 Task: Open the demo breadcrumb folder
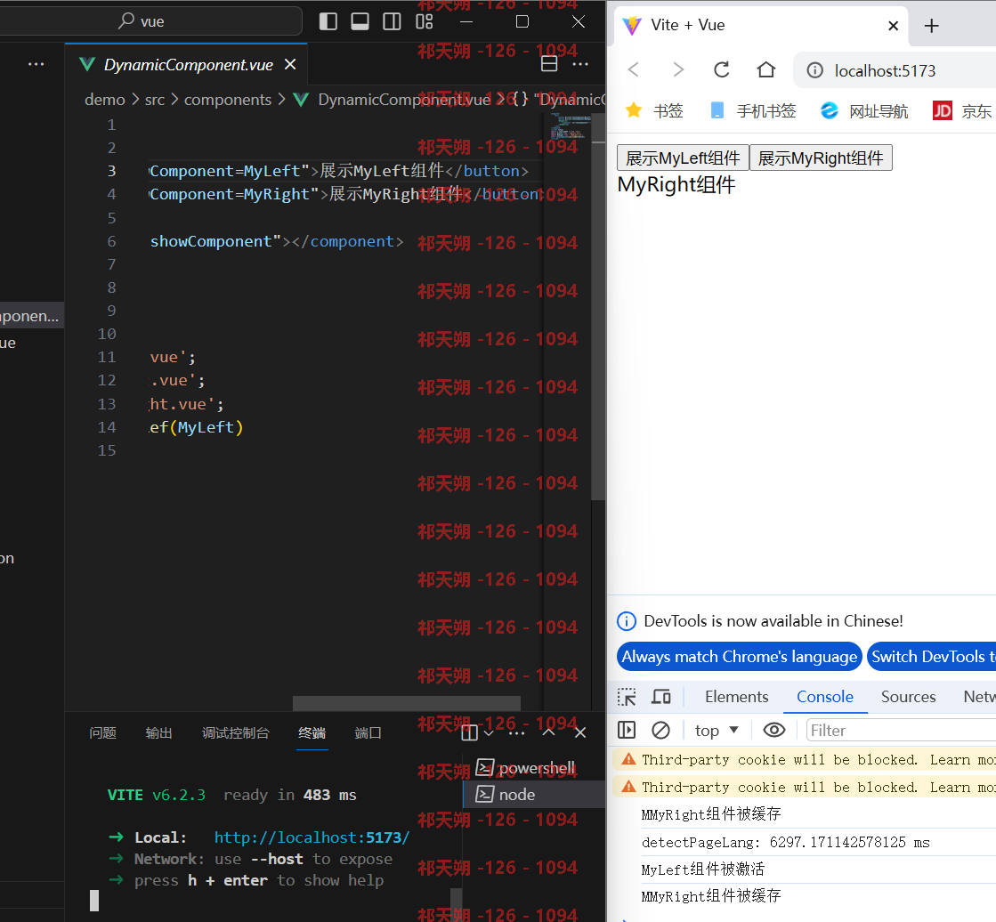click(105, 100)
